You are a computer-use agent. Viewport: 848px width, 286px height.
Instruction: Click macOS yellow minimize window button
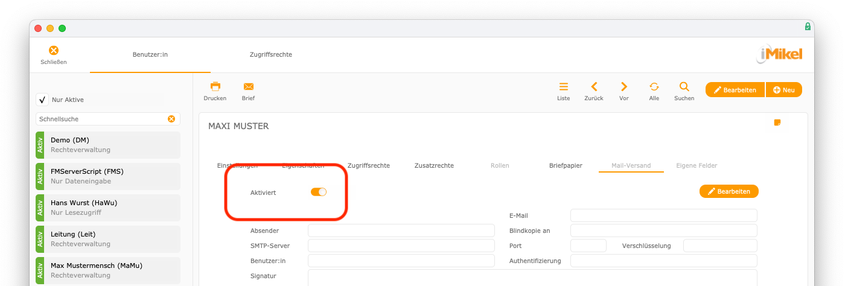50,28
